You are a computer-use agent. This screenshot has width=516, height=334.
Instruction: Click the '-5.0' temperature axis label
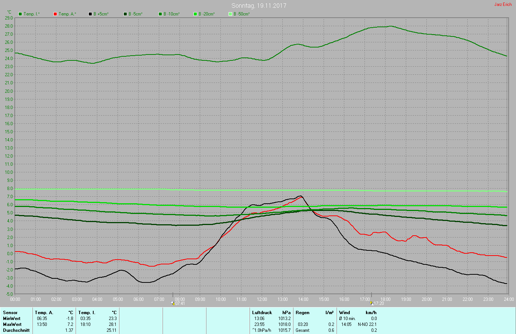pos(9,294)
